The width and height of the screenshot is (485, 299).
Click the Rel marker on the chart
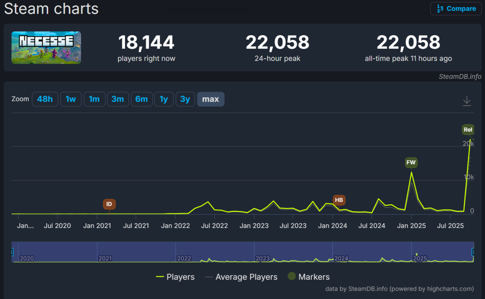[x=468, y=130]
